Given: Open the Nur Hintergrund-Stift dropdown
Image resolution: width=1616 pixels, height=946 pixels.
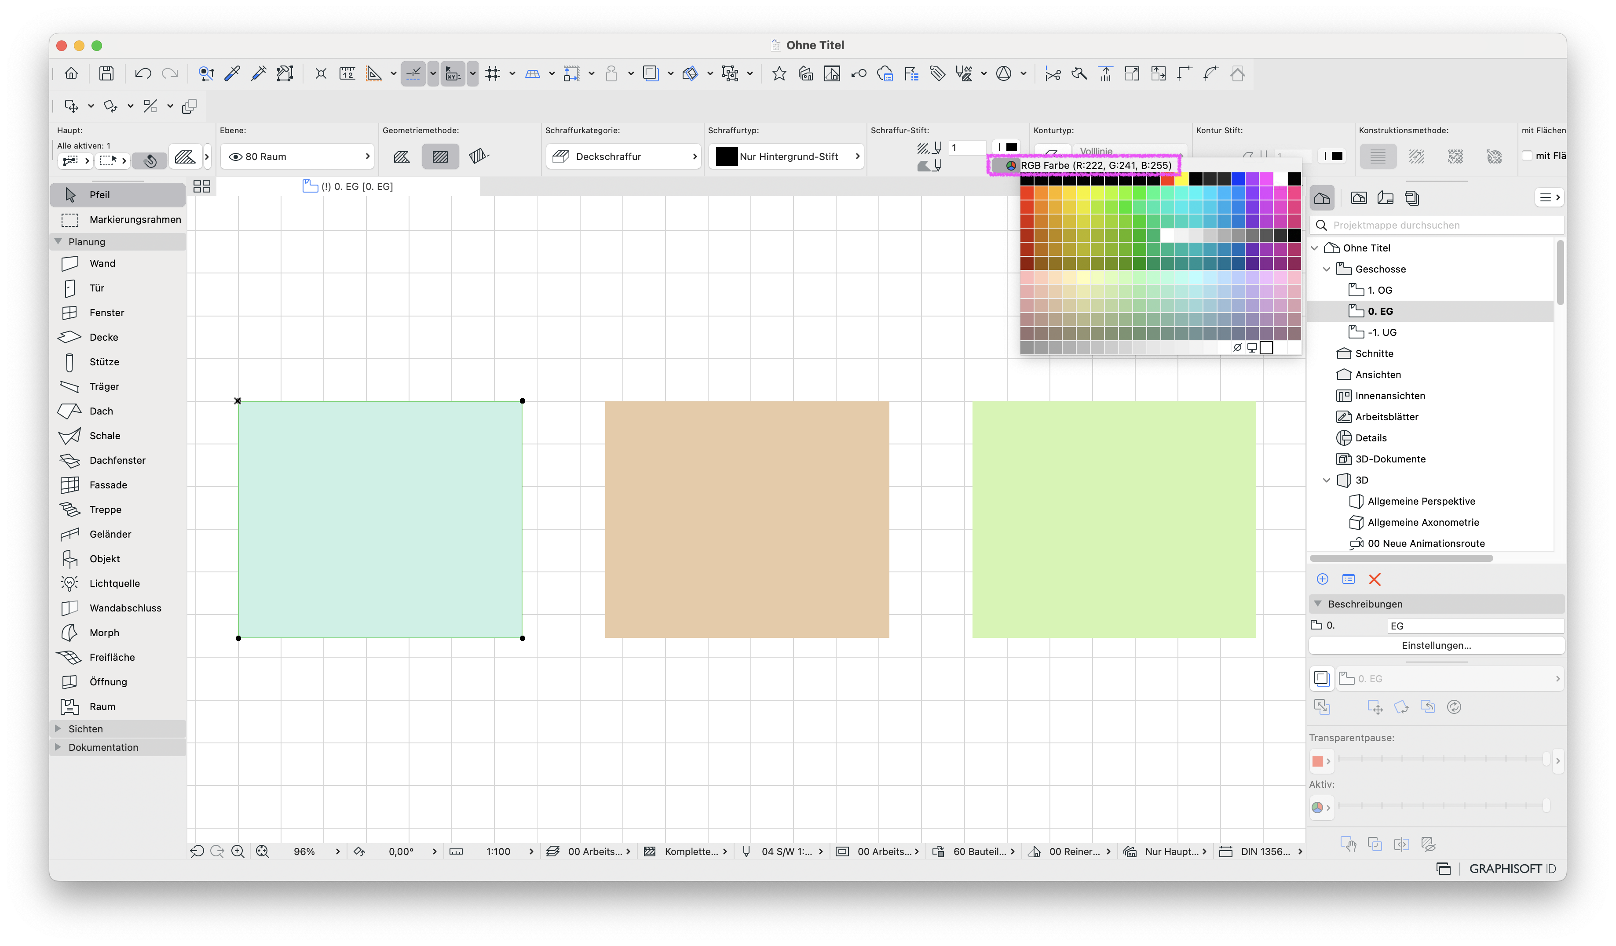Looking at the screenshot, I should pyautogui.click(x=786, y=156).
